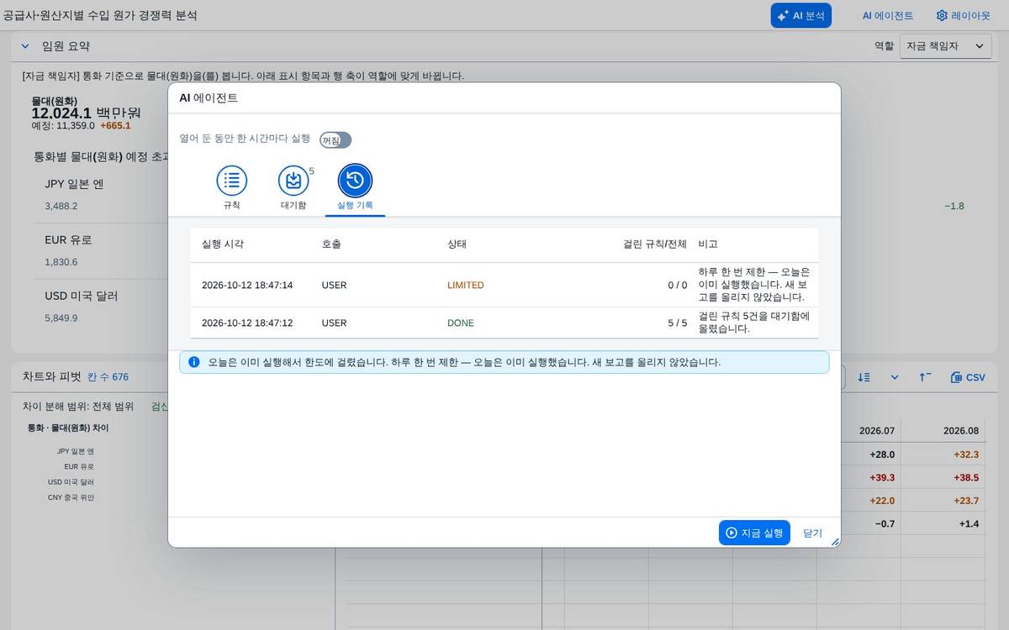
Task: Click the 걸린 규칙/전체 column header
Action: click(655, 244)
